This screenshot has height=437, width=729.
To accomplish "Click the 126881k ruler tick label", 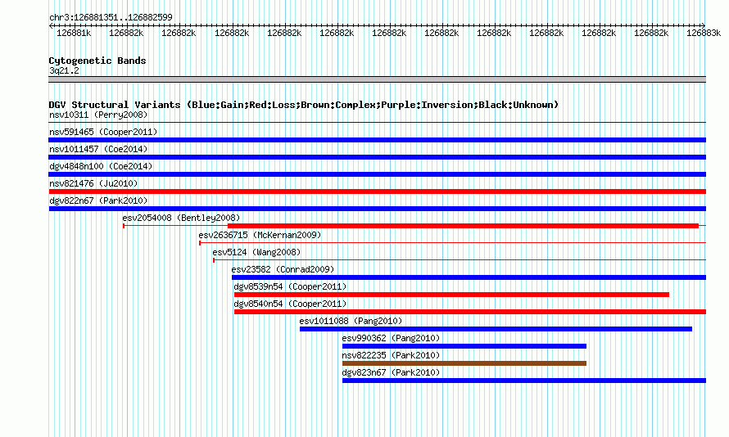I will (x=74, y=33).
